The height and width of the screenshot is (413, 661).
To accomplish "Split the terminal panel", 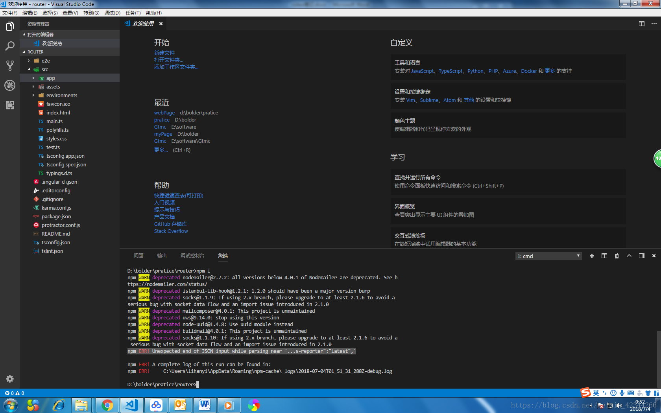I will click(x=604, y=256).
